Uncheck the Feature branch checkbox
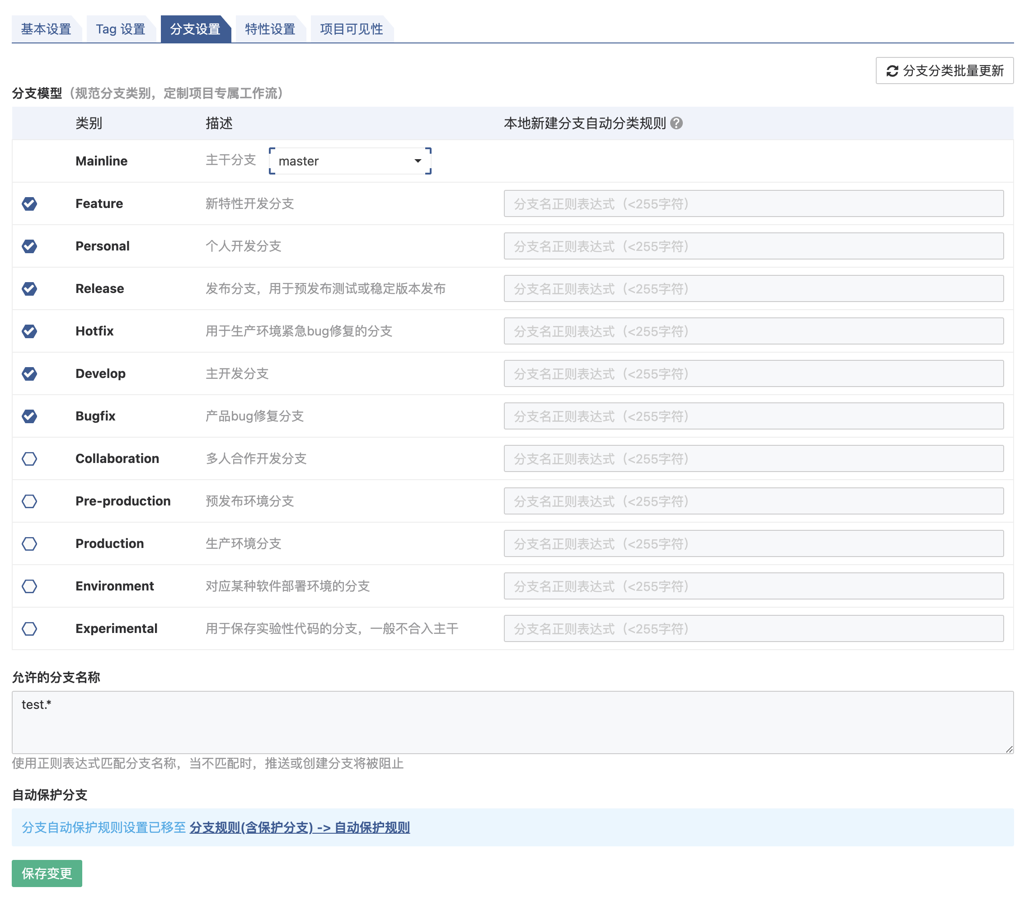 (29, 204)
